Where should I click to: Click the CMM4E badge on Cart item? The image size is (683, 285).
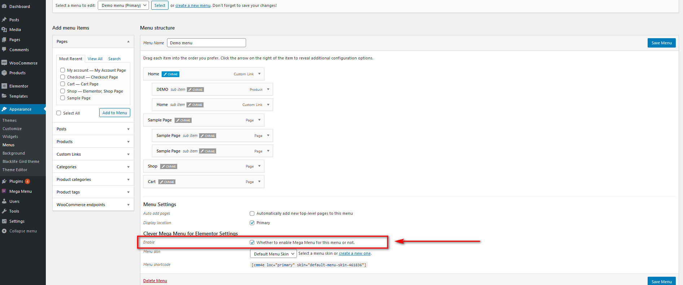[167, 182]
